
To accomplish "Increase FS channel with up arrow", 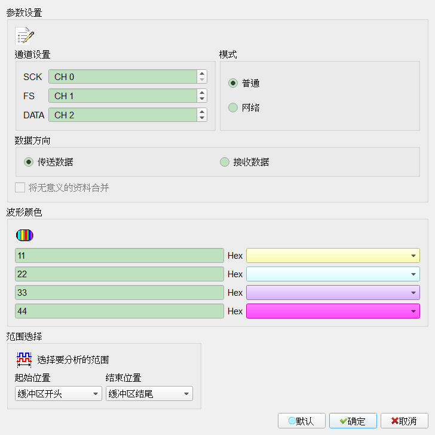I will 202,93.
